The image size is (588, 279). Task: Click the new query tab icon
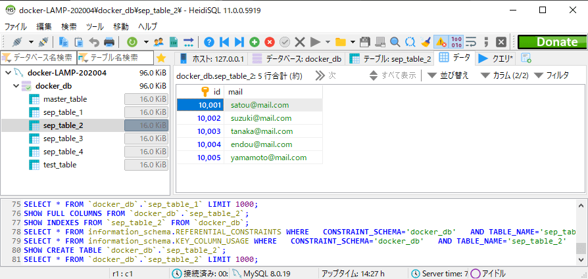pos(526,58)
